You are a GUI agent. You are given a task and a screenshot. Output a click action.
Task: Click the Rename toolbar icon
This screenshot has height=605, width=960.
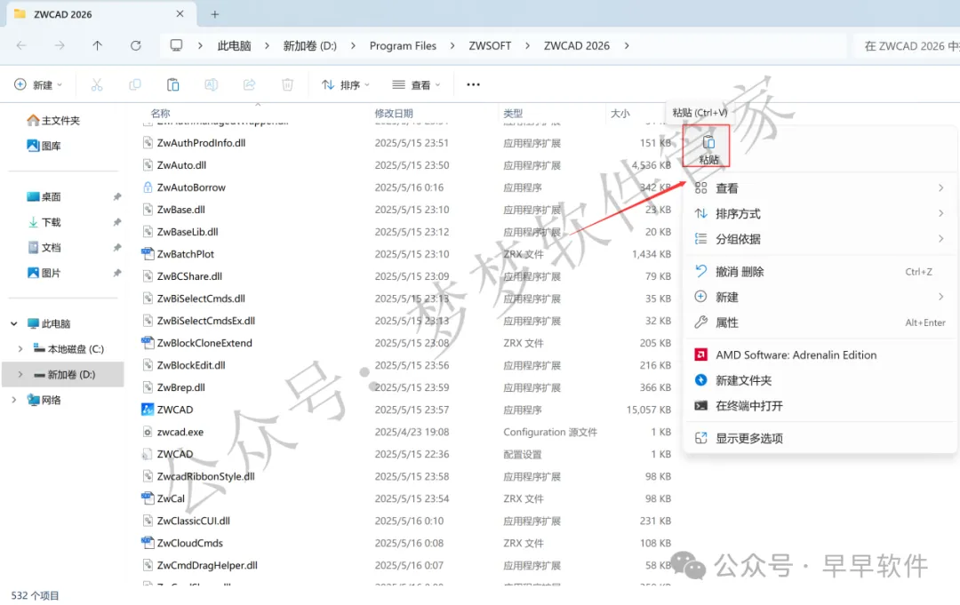tap(212, 85)
